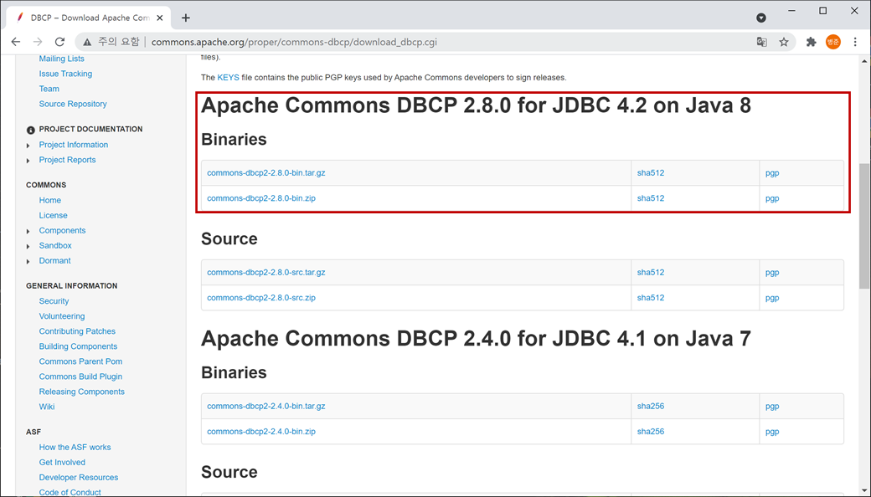
Task: Open Commons Parent Pom link
Action: coord(80,361)
